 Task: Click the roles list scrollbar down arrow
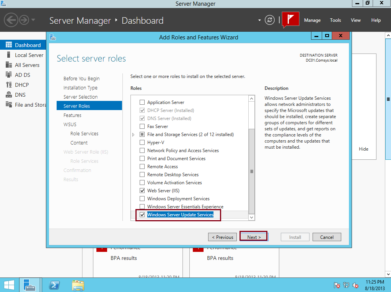pos(251,217)
